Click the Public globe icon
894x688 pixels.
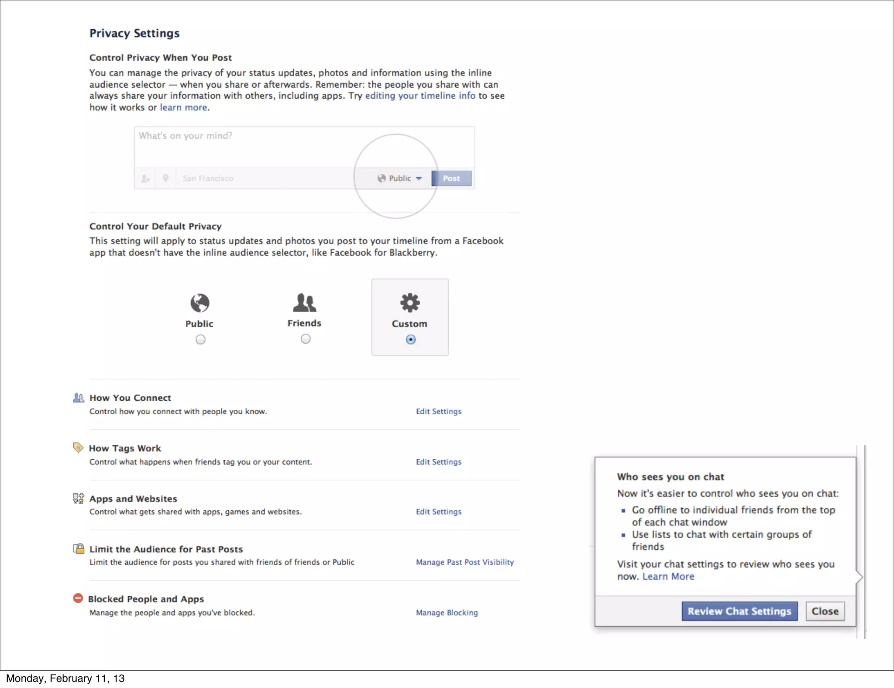(x=200, y=303)
